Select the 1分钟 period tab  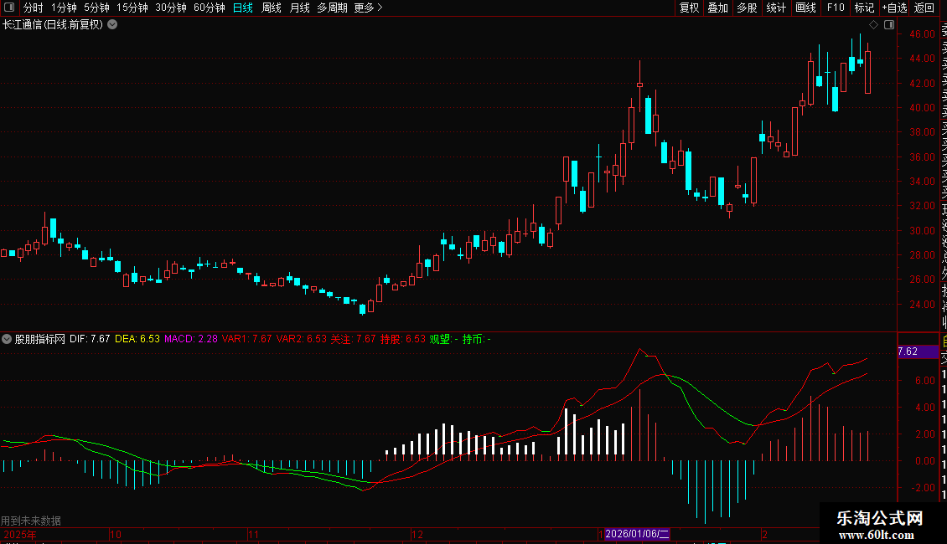[64, 8]
